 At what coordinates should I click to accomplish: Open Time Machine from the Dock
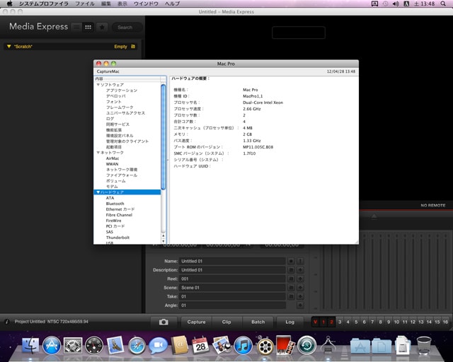coord(306,345)
